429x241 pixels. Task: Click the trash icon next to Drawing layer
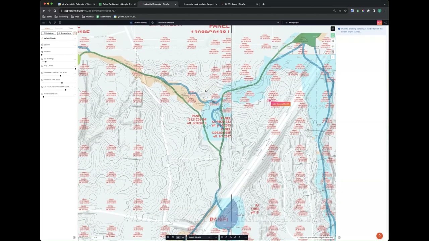(75, 33)
